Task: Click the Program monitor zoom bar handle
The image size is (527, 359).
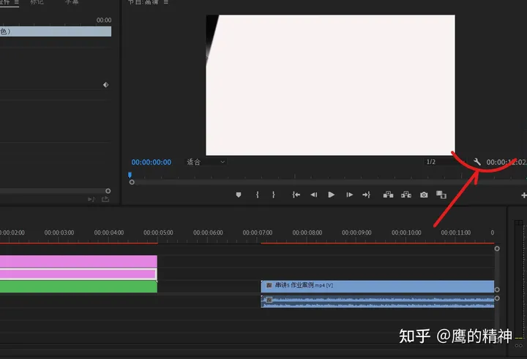Action: tap(132, 182)
